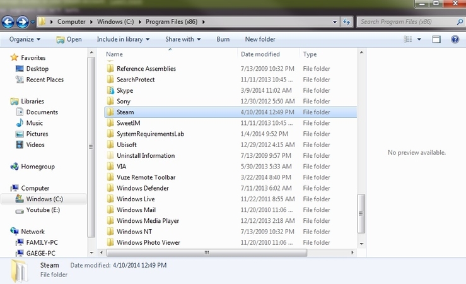Viewport: 466px width, 284px height.
Task: Open FAMILY-PC under Network
Action: pyautogui.click(x=42, y=242)
